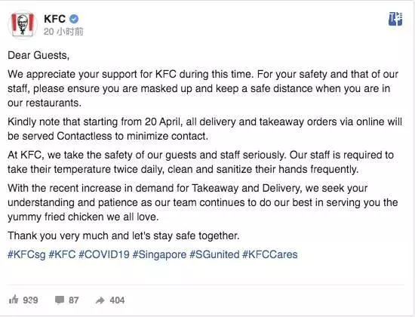Click the "Thank you very much" closing line

tap(124, 235)
